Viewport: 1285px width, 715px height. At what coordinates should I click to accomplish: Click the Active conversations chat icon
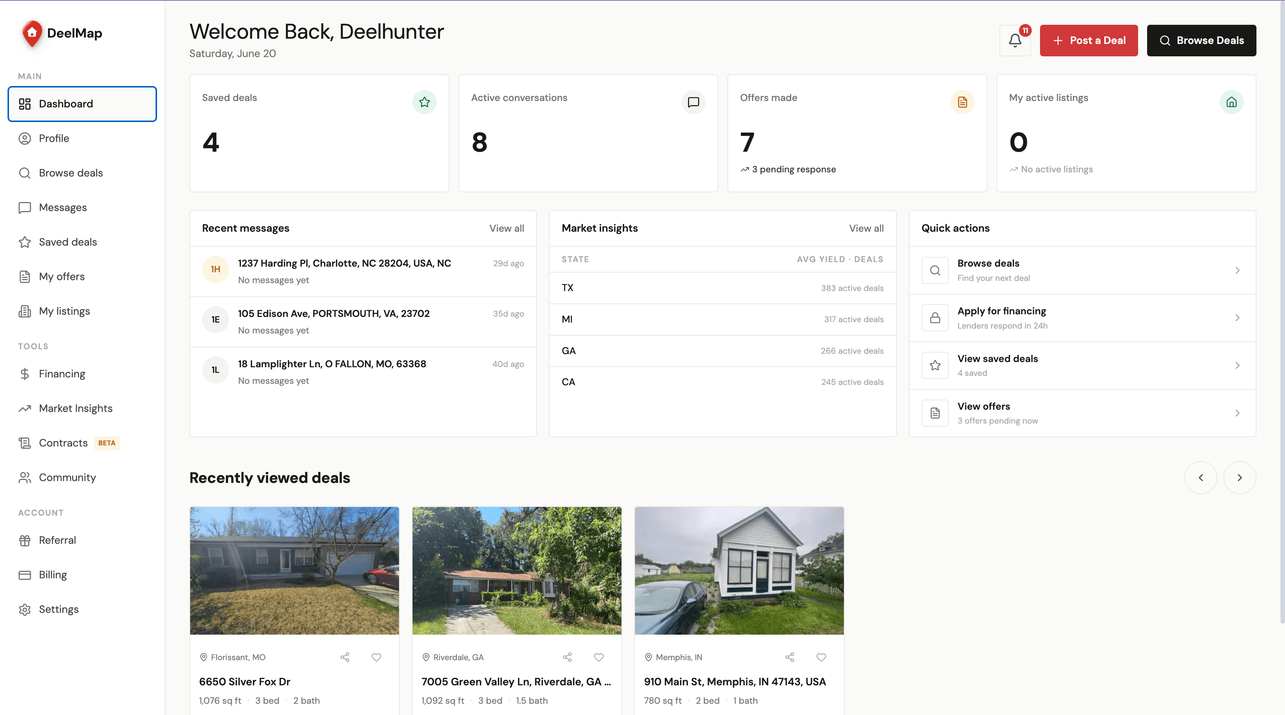(x=693, y=102)
